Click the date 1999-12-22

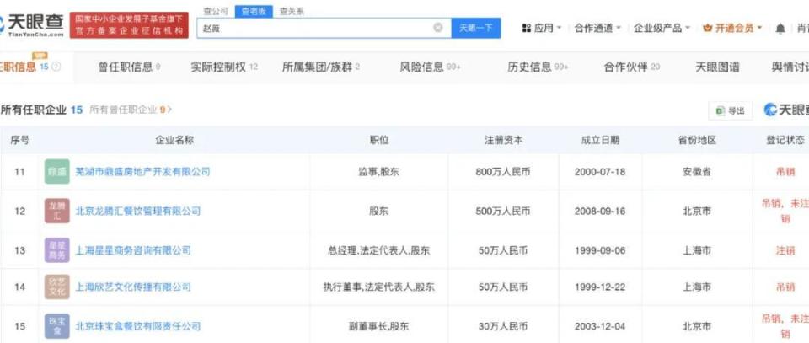pyautogui.click(x=600, y=287)
